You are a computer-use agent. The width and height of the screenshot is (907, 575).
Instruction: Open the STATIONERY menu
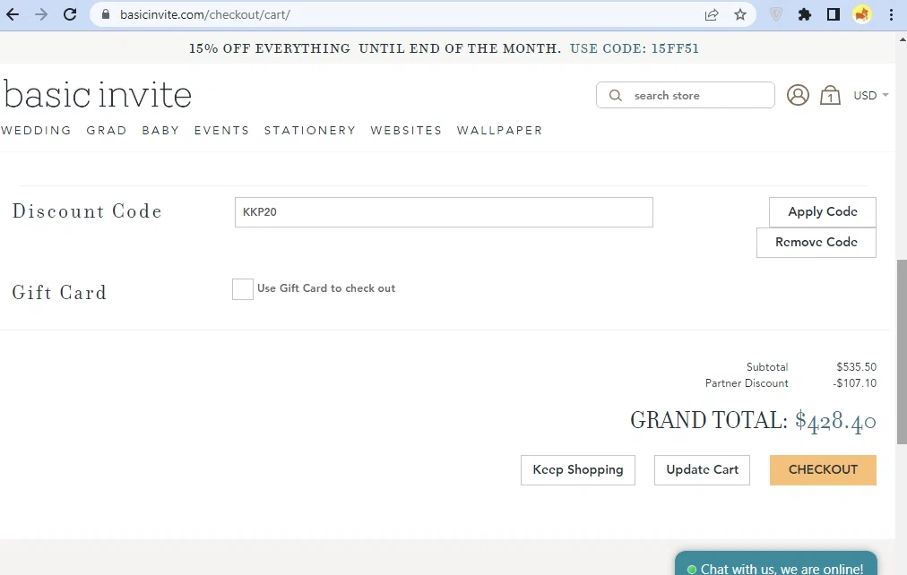[309, 131]
